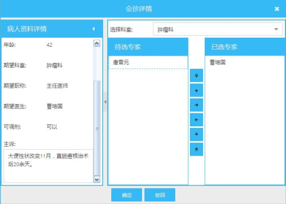Image resolution: width=286 pixels, height=204 pixels.
Task: Move selected expert right to chosen list
Action: [x=197, y=105]
